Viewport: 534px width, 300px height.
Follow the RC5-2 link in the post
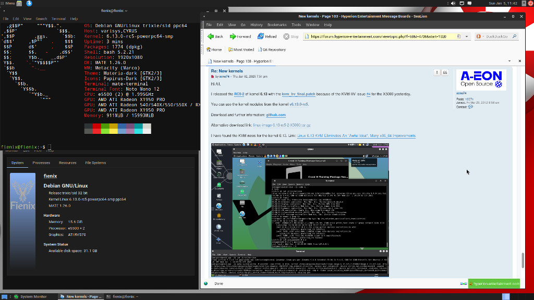tap(239, 94)
